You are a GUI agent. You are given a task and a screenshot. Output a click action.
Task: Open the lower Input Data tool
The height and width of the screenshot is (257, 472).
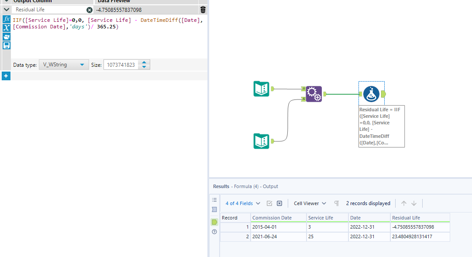[261, 141]
